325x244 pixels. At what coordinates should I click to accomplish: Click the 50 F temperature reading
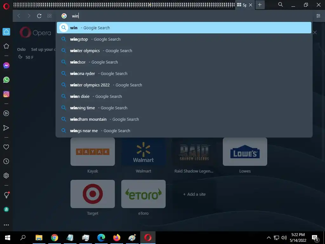pyautogui.click(x=30, y=57)
